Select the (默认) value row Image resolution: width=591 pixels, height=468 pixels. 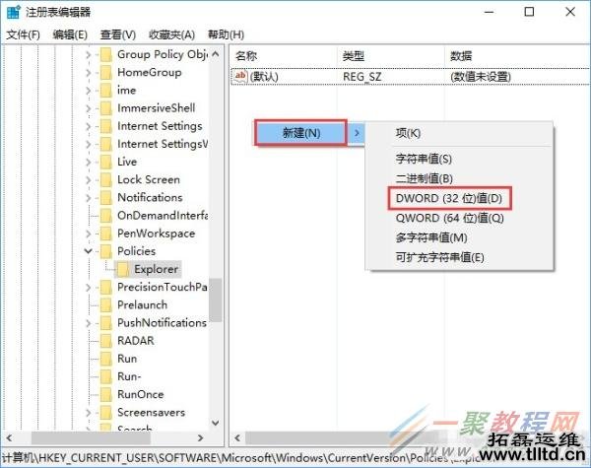pyautogui.click(x=410, y=77)
